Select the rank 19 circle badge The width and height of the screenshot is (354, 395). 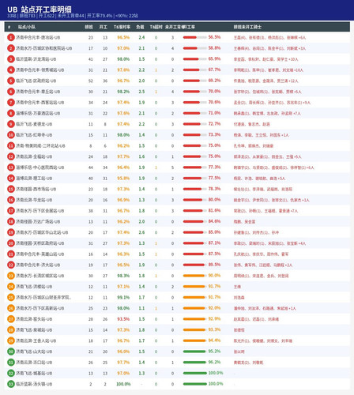pos(11,232)
